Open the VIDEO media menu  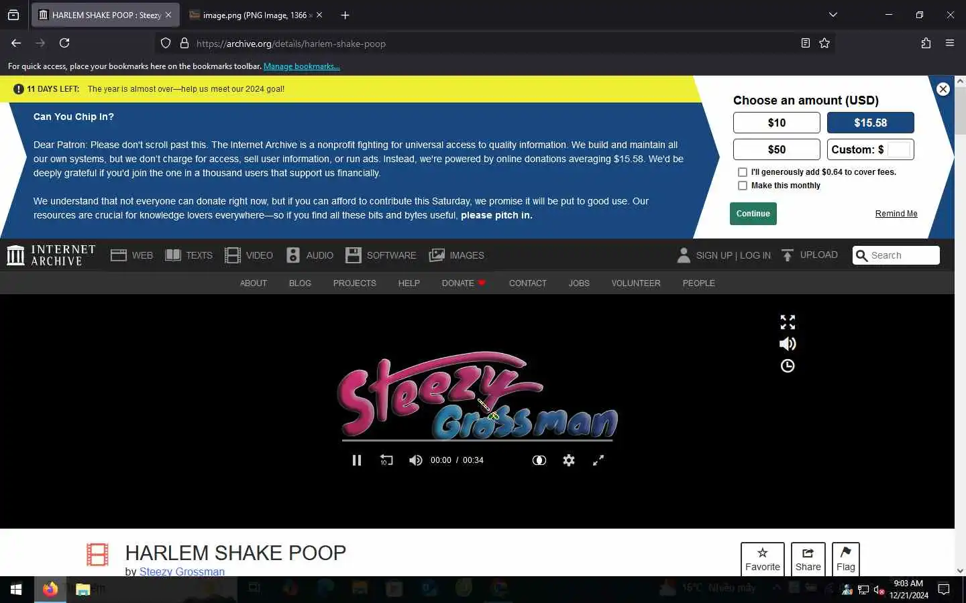pyautogui.click(x=249, y=255)
